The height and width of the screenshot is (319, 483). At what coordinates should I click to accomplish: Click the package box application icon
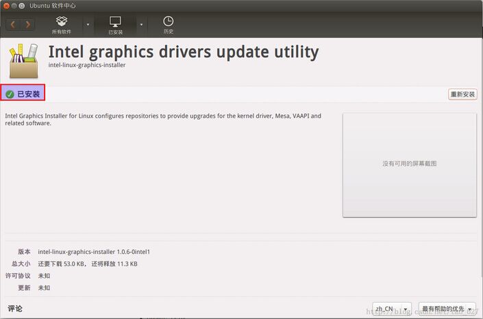coord(24,61)
